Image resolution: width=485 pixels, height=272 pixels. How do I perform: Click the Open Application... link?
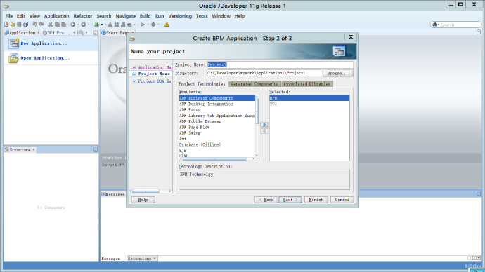[x=45, y=58]
